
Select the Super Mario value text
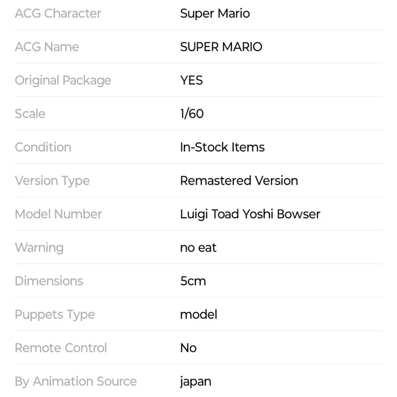click(x=215, y=13)
